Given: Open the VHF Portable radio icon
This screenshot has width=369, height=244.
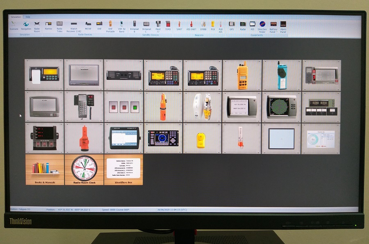Looking at the screenshot, I should pyautogui.click(x=110, y=24).
